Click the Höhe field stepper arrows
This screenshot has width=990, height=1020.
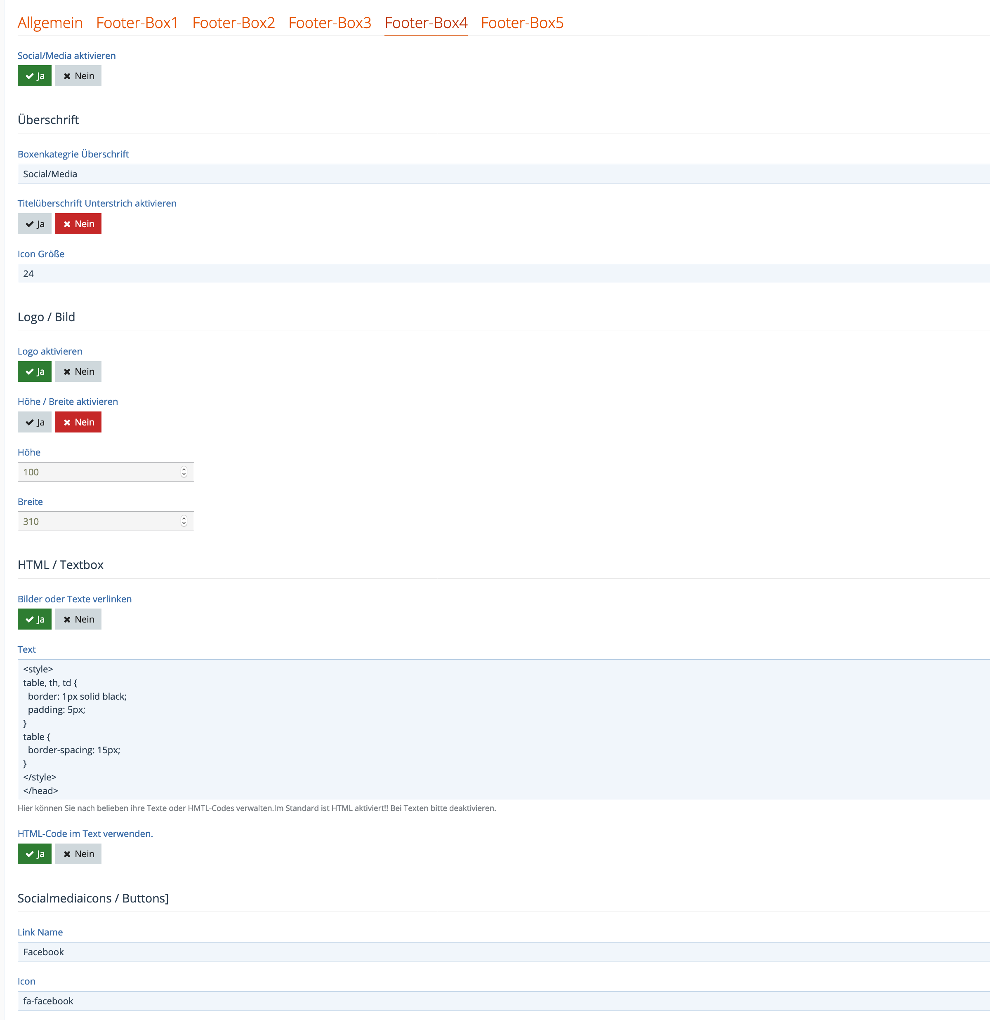[x=184, y=472]
